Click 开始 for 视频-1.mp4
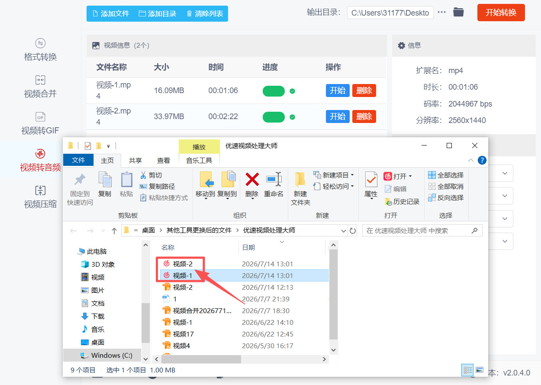Screen dimensions: 541x385 click(338, 91)
